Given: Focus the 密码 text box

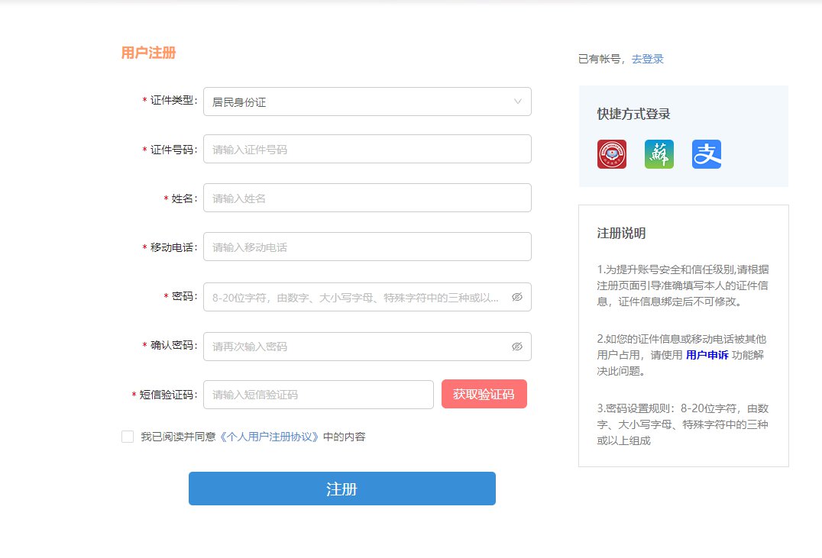Looking at the screenshot, I should click(x=355, y=298).
